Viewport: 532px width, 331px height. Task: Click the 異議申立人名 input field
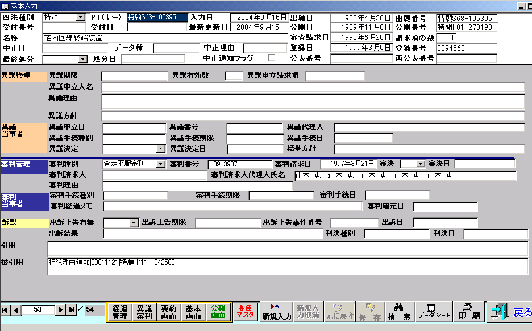tap(313, 87)
